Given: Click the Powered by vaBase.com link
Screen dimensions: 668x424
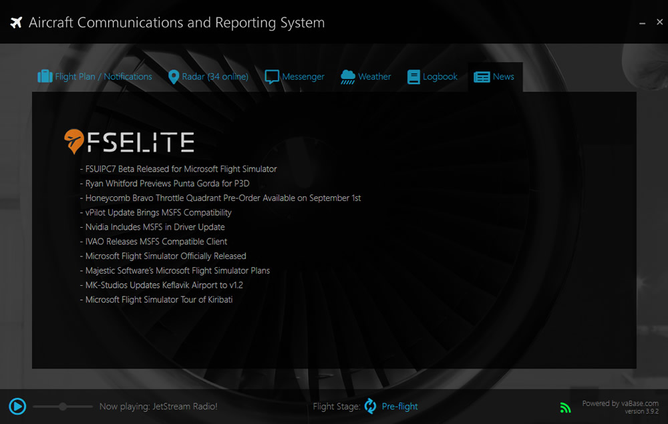Looking at the screenshot, I should [620, 403].
